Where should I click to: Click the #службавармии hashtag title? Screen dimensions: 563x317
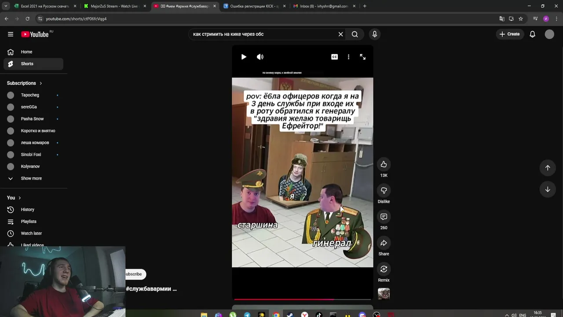[151, 289]
